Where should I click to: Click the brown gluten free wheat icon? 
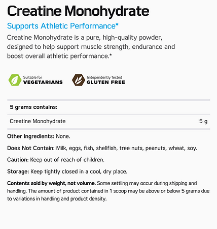tap(79, 80)
